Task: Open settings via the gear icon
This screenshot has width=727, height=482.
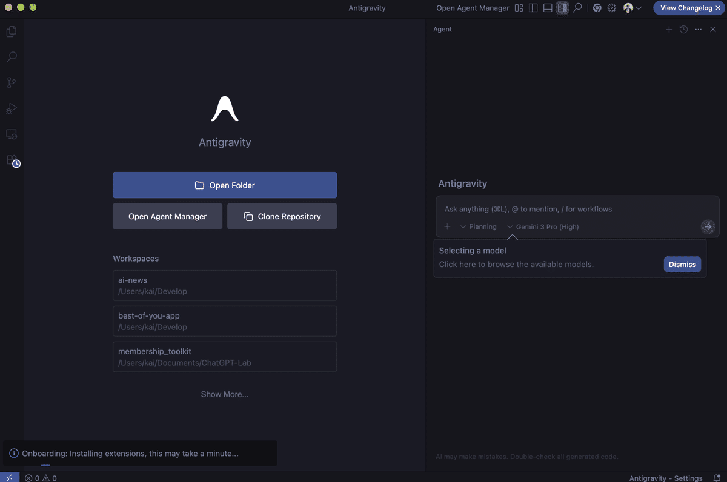Action: coord(612,8)
